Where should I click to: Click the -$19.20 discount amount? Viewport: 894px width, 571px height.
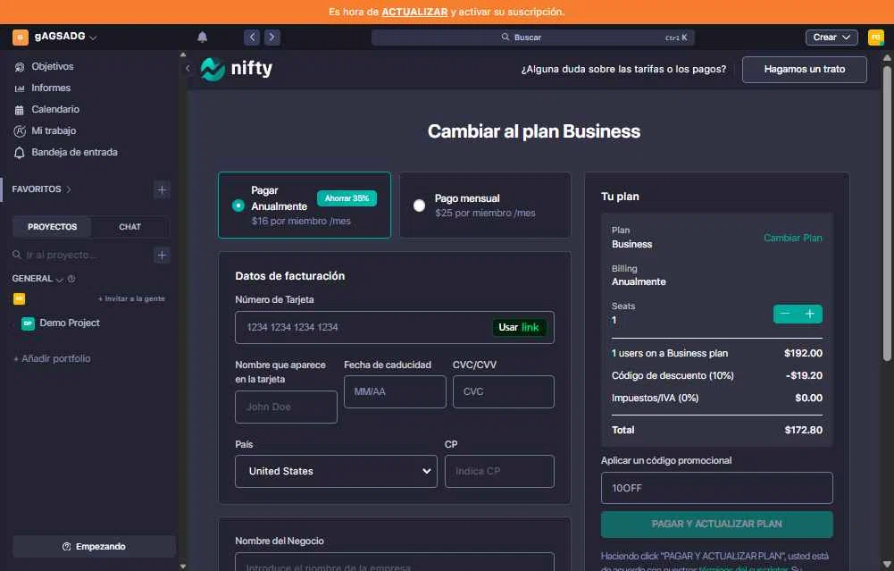[x=804, y=375]
